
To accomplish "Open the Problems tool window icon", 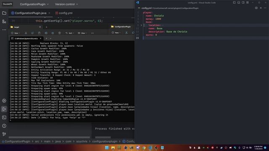I will pos(4,126).
